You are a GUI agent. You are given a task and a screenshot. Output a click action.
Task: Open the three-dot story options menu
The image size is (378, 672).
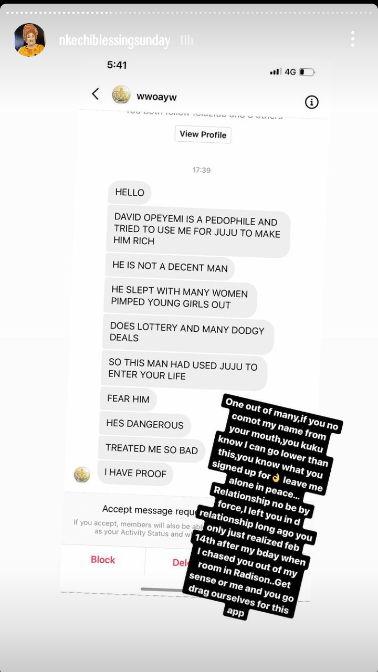[353, 39]
